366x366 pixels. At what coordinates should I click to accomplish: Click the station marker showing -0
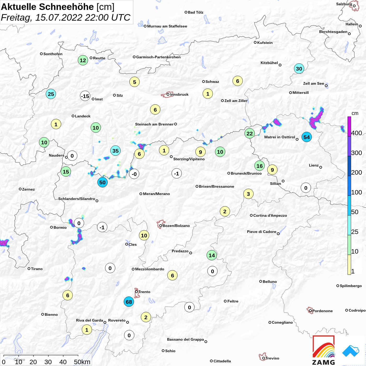pos(134,174)
